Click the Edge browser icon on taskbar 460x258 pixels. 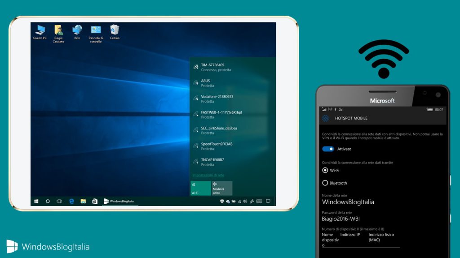pos(72,201)
